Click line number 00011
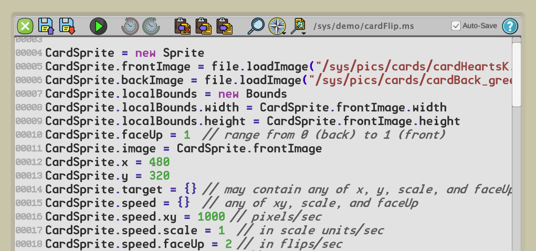The image size is (536, 251). click(x=29, y=149)
